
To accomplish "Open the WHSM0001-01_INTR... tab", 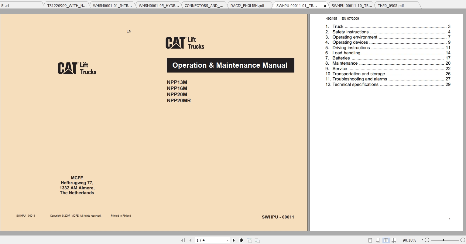I will click(112, 5).
